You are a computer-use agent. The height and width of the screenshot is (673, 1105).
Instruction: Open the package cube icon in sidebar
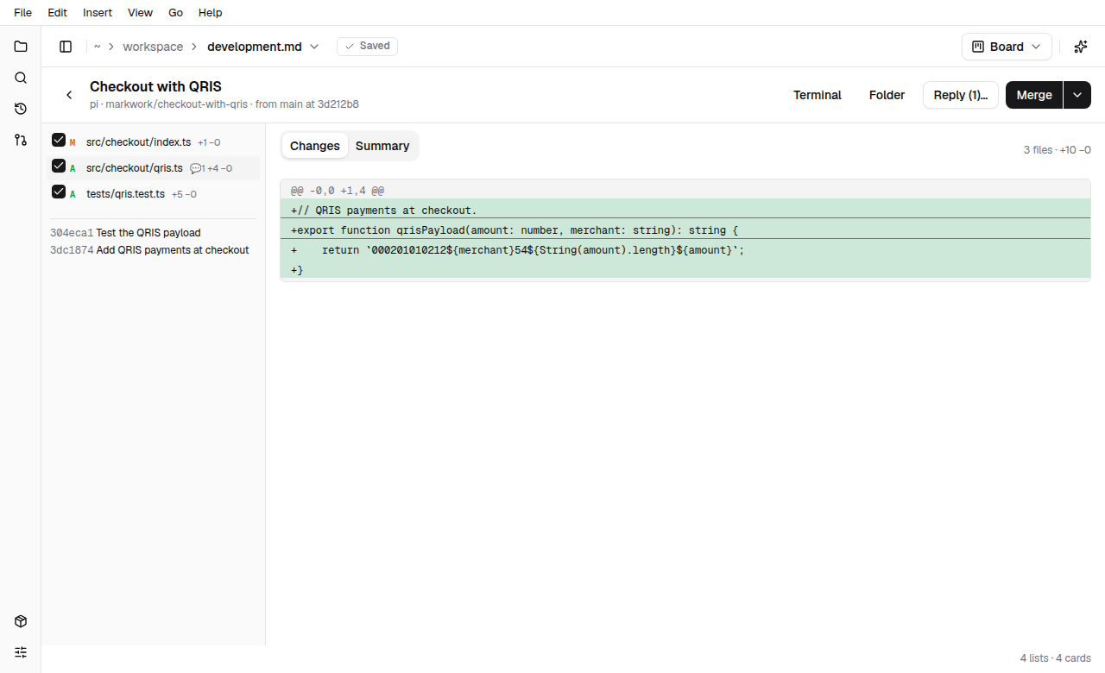(21, 621)
